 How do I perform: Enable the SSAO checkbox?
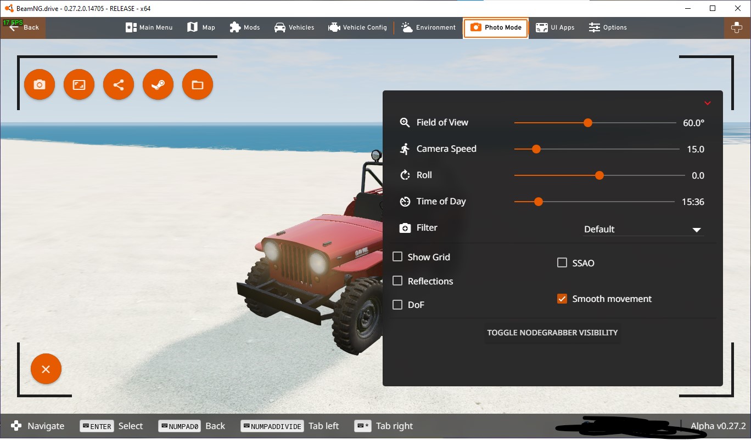pyautogui.click(x=562, y=263)
